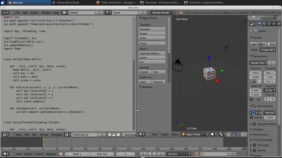Image resolution: width=282 pixels, height=158 pixels.
Task: Open the viewport shading mode selector
Action: 213,134
